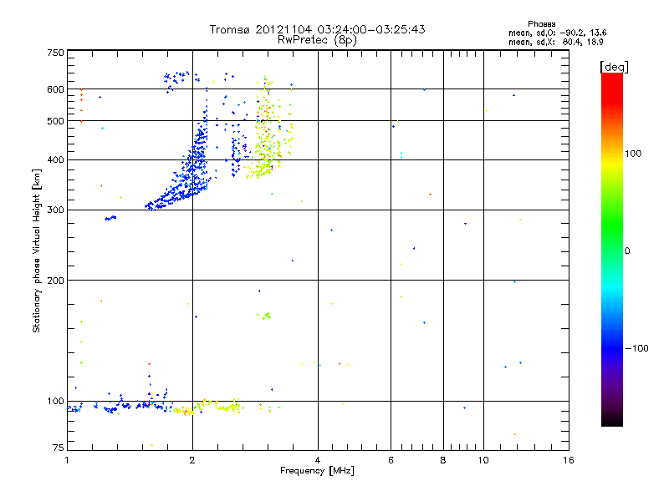Viewport: 669px width, 501px height.
Task: Click the y-axis tick label '300'
Action: [x=55, y=210]
